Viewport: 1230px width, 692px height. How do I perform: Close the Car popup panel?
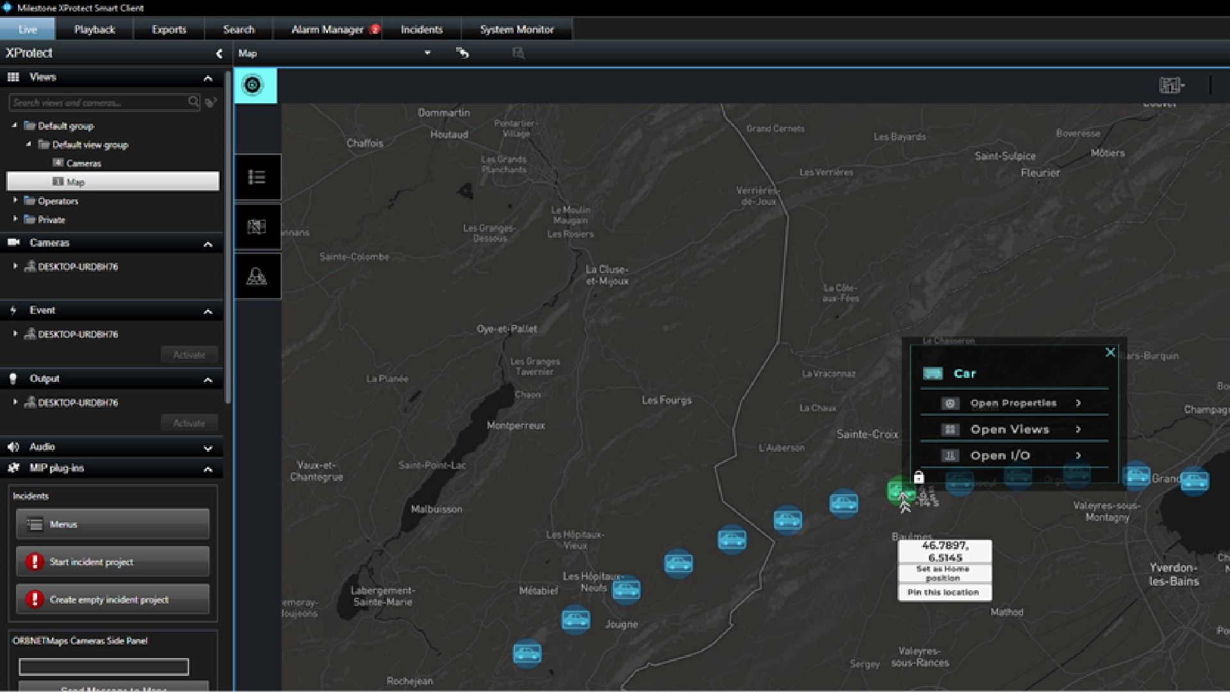tap(1110, 352)
